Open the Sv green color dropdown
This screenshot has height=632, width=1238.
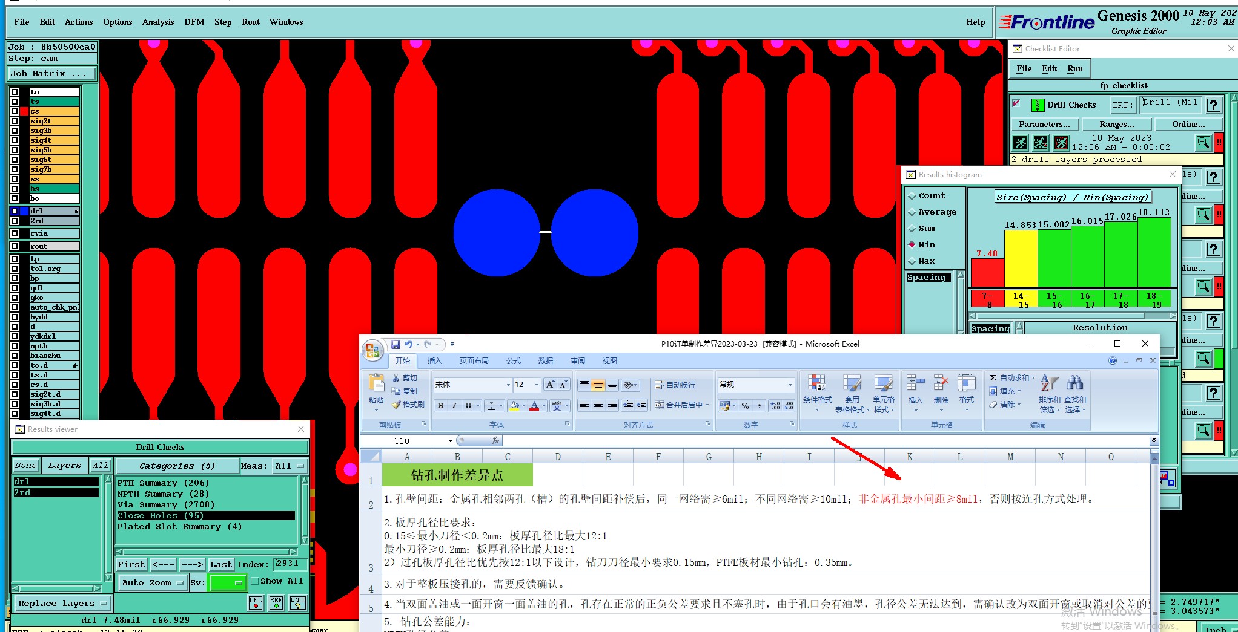pyautogui.click(x=227, y=583)
